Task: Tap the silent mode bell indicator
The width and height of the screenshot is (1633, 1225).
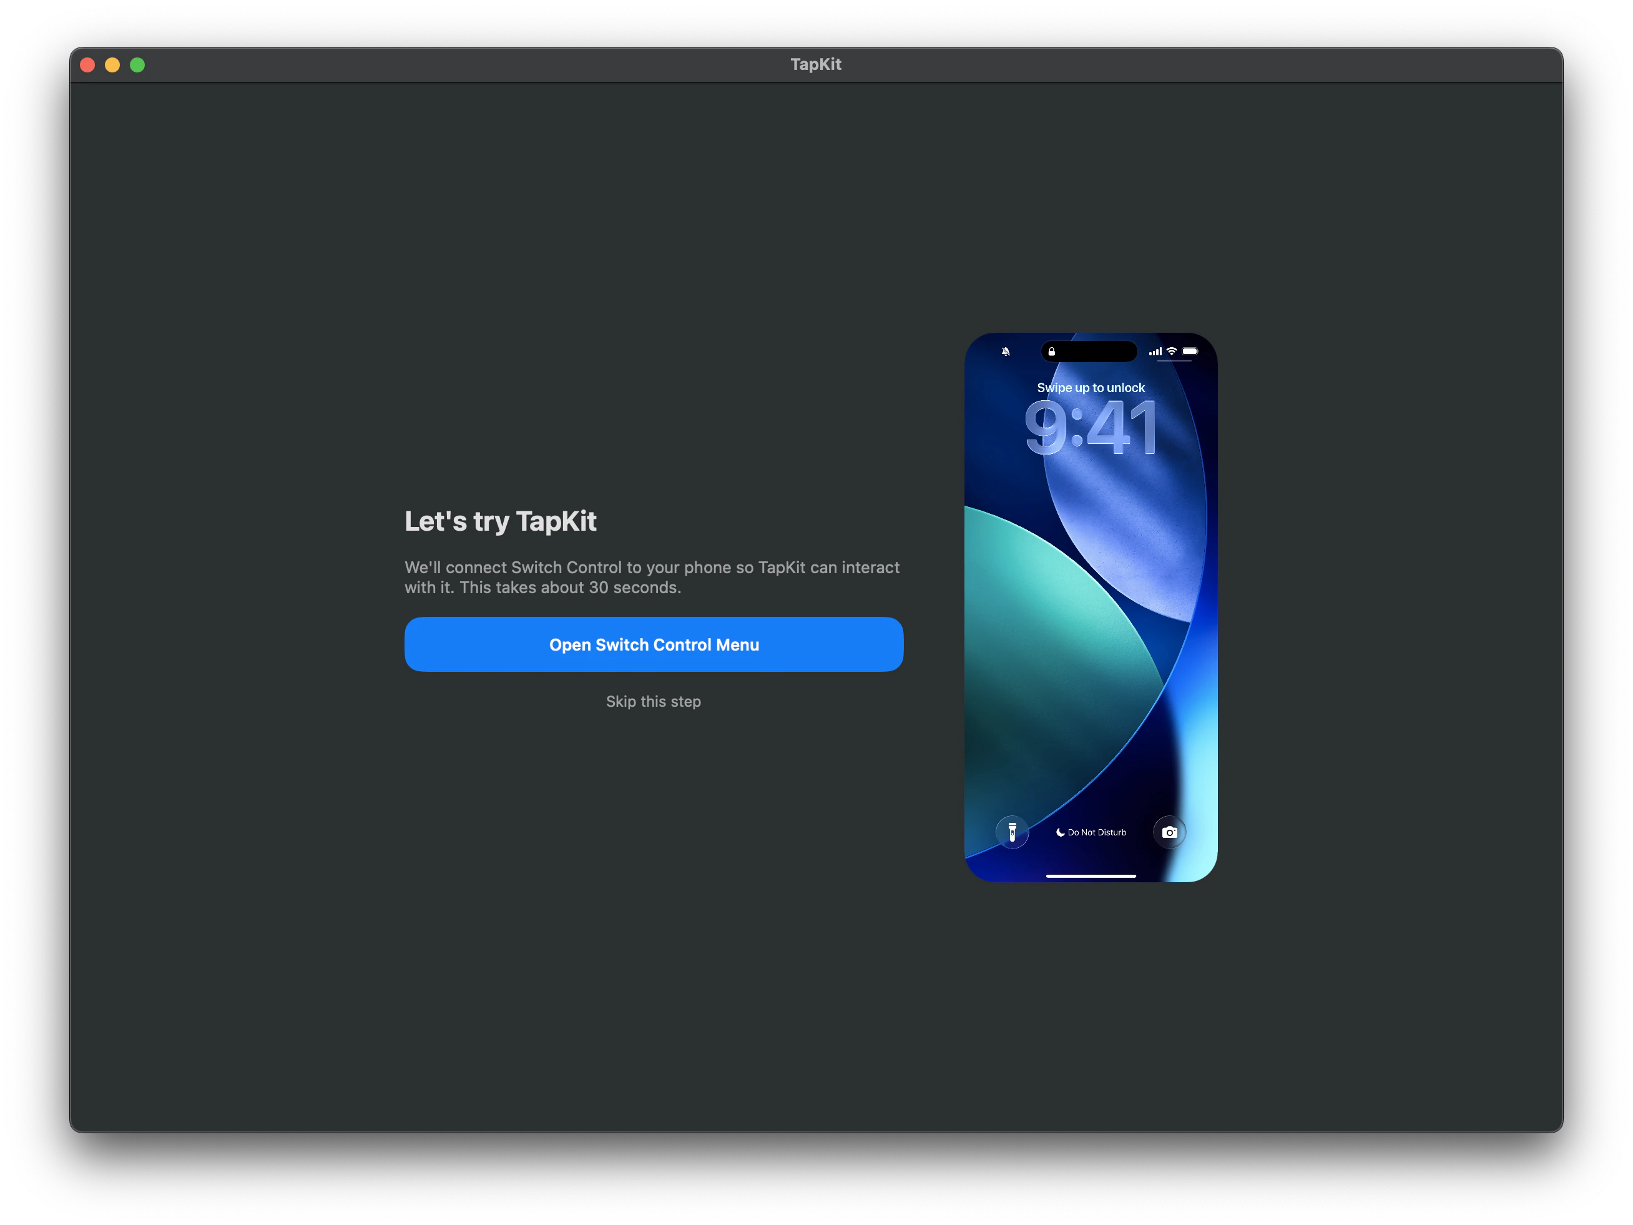Action: 1005,352
